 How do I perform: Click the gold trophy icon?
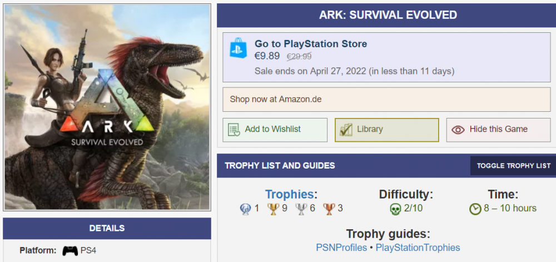click(x=273, y=209)
